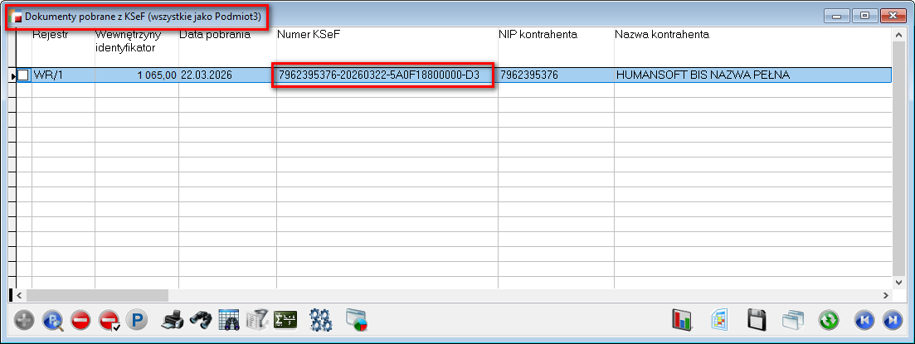The width and height of the screenshot is (915, 344).
Task: Click the blue P with magnifier icon
Action: coord(52,320)
